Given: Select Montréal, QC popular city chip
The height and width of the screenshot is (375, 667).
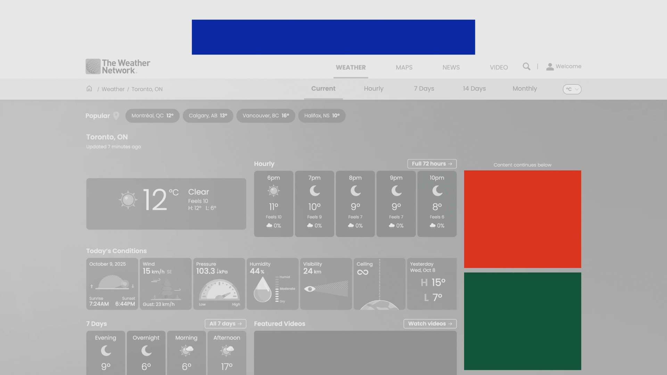Looking at the screenshot, I should point(152,116).
